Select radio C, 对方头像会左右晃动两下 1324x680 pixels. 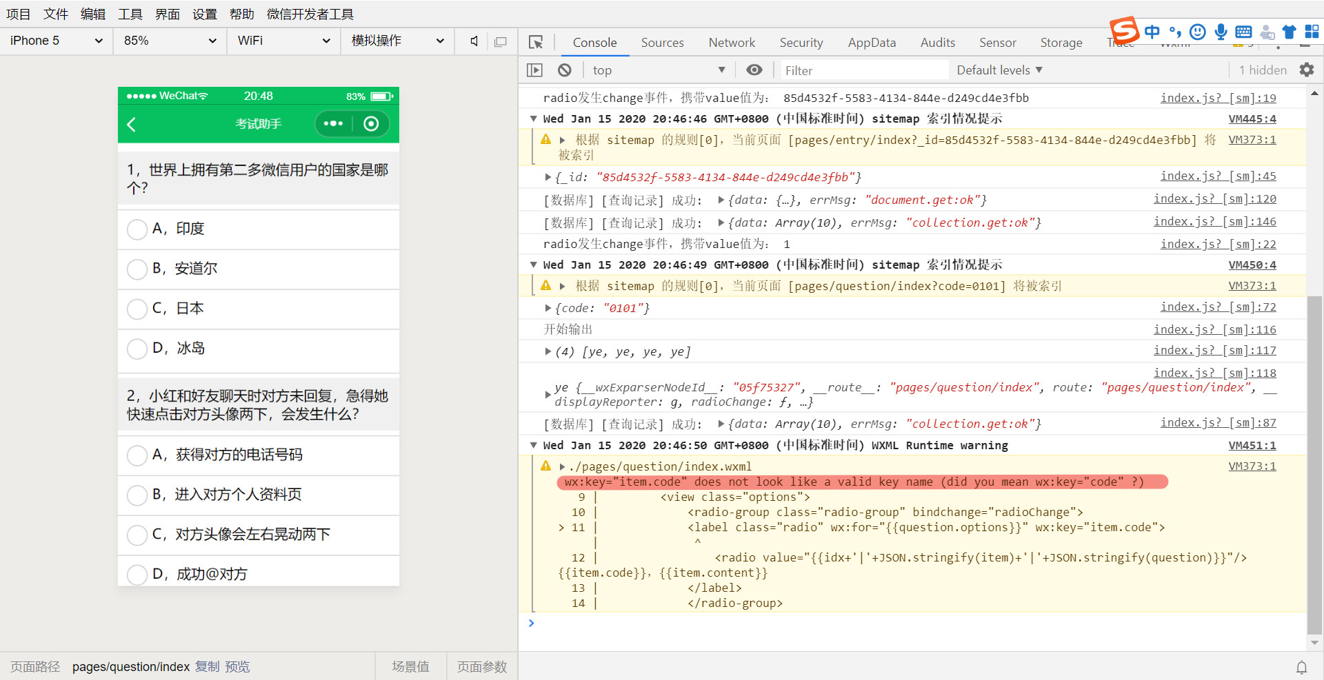(x=137, y=535)
